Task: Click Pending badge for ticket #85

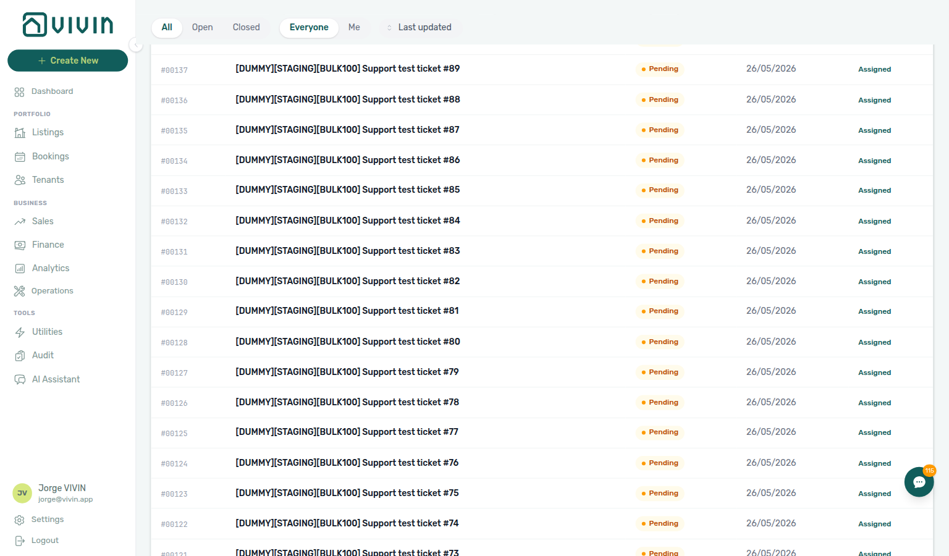Action: coord(660,190)
